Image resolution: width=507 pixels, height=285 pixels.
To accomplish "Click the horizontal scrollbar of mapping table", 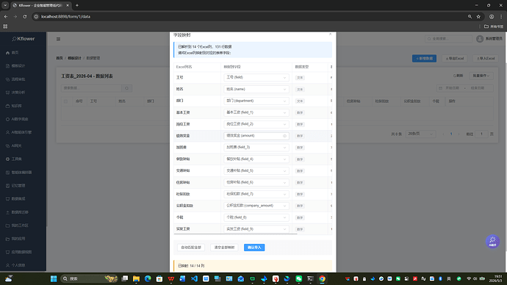I will tap(235, 234).
